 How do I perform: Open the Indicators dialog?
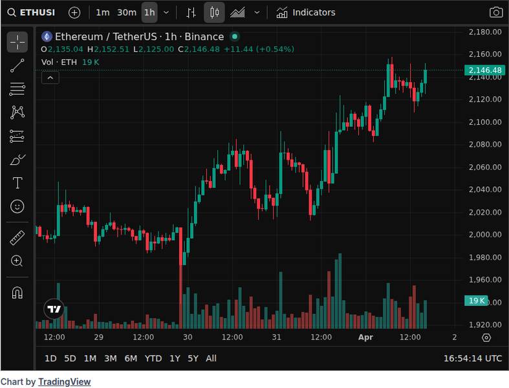point(305,13)
